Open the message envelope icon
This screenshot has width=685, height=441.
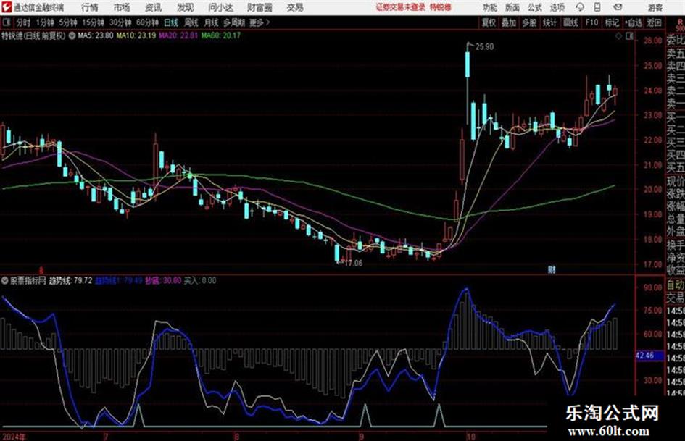(x=618, y=7)
